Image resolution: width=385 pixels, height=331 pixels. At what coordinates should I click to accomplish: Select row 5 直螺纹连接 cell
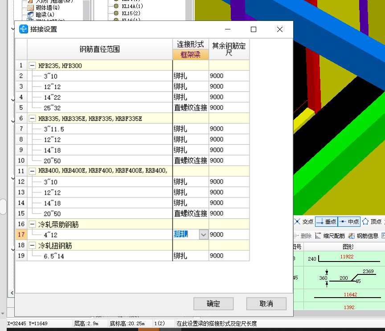click(191, 107)
